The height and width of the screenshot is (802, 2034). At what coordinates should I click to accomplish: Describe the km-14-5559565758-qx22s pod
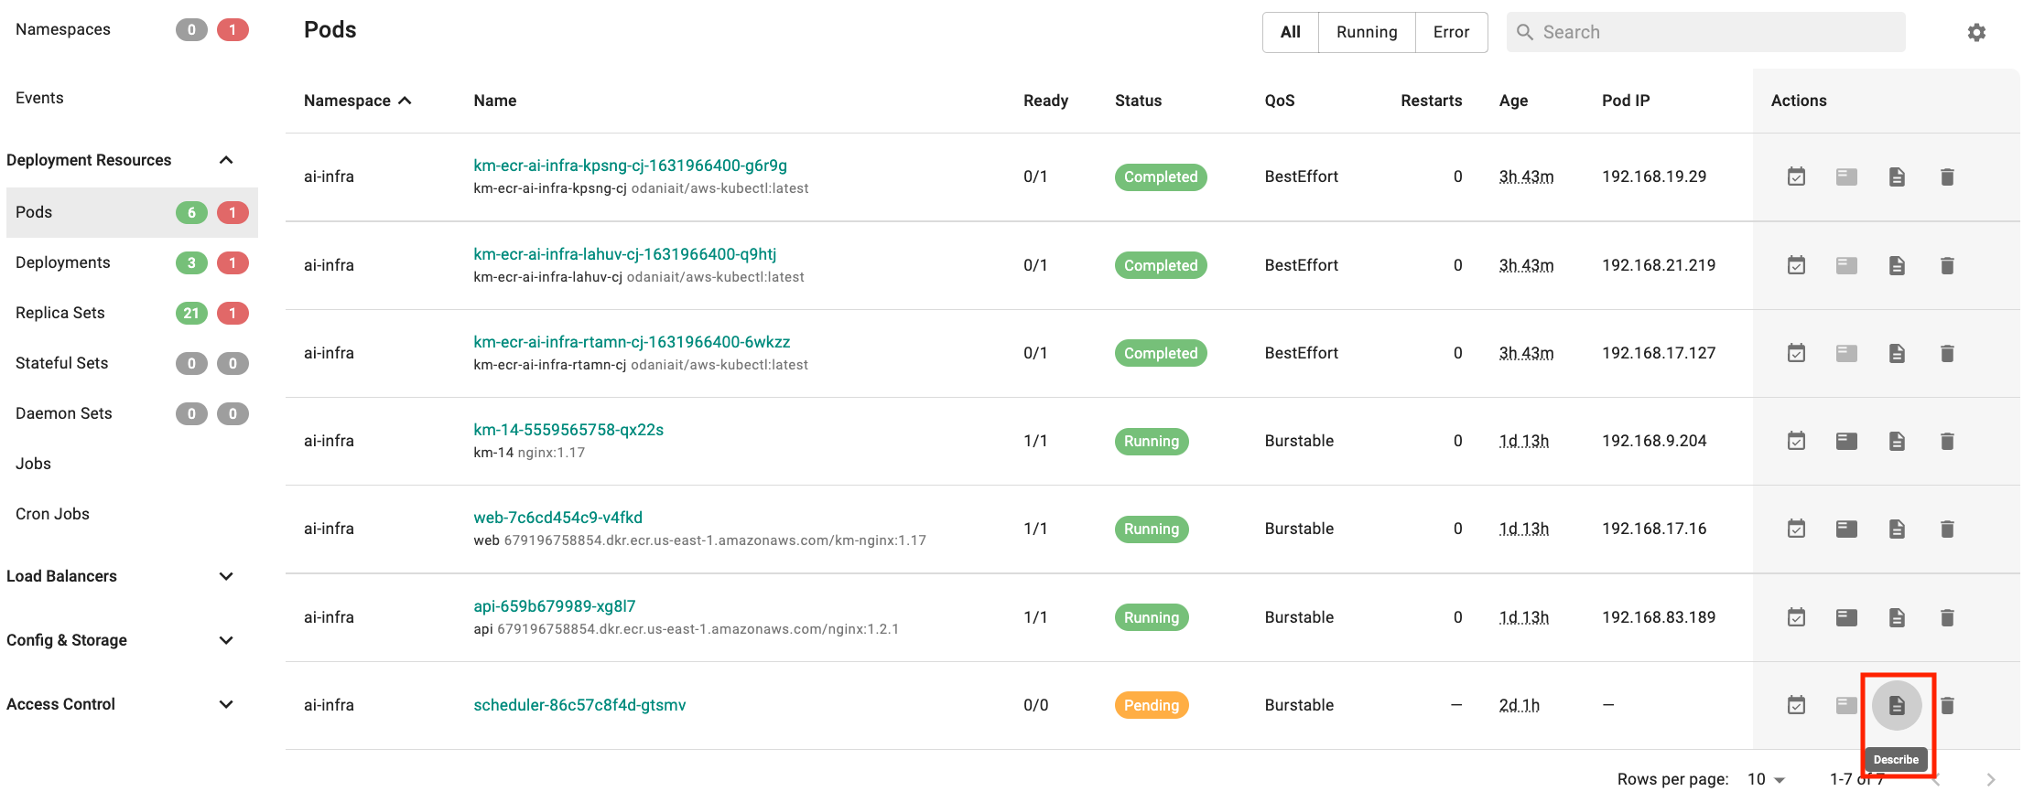click(1897, 441)
